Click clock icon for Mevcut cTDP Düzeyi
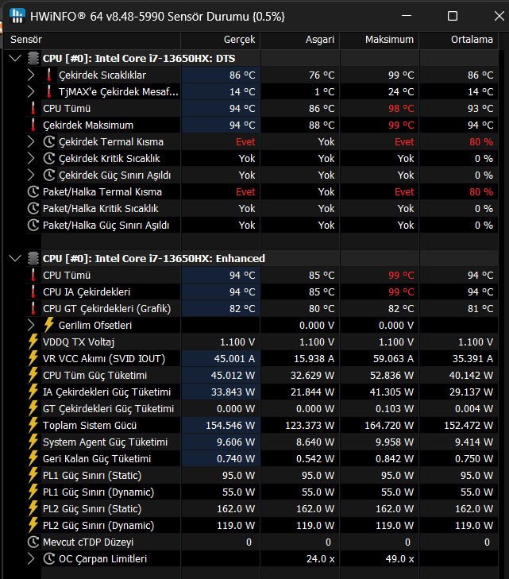 click(x=33, y=542)
